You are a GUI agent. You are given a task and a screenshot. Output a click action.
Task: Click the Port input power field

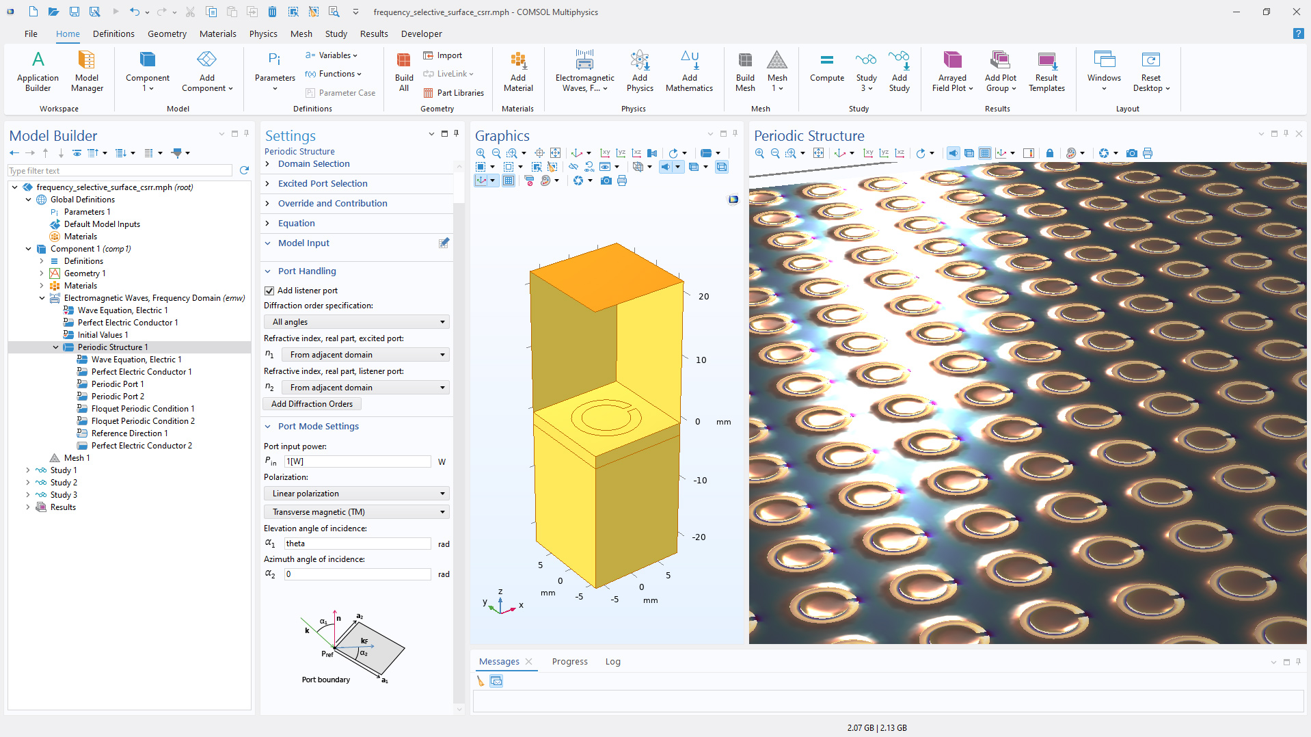click(357, 461)
